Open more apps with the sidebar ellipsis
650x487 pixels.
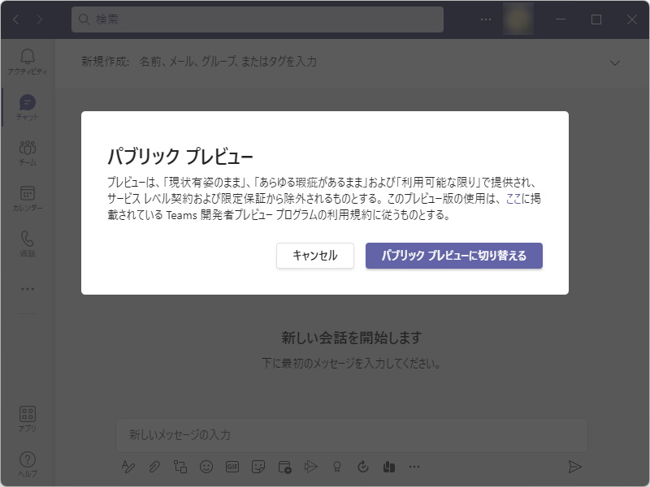point(28,288)
